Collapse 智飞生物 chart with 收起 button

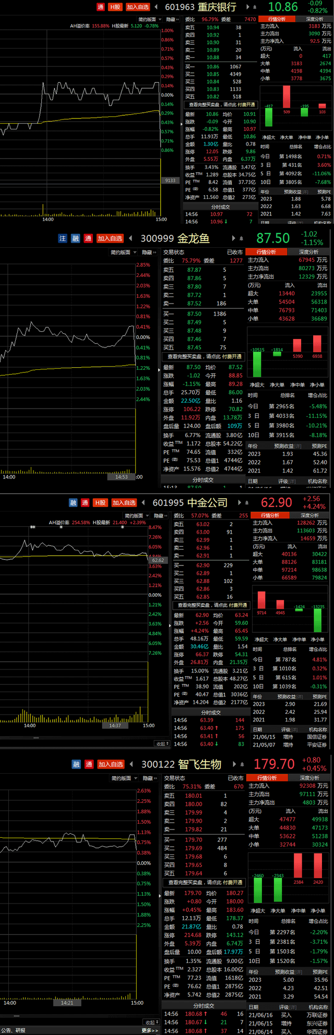(150, 1022)
